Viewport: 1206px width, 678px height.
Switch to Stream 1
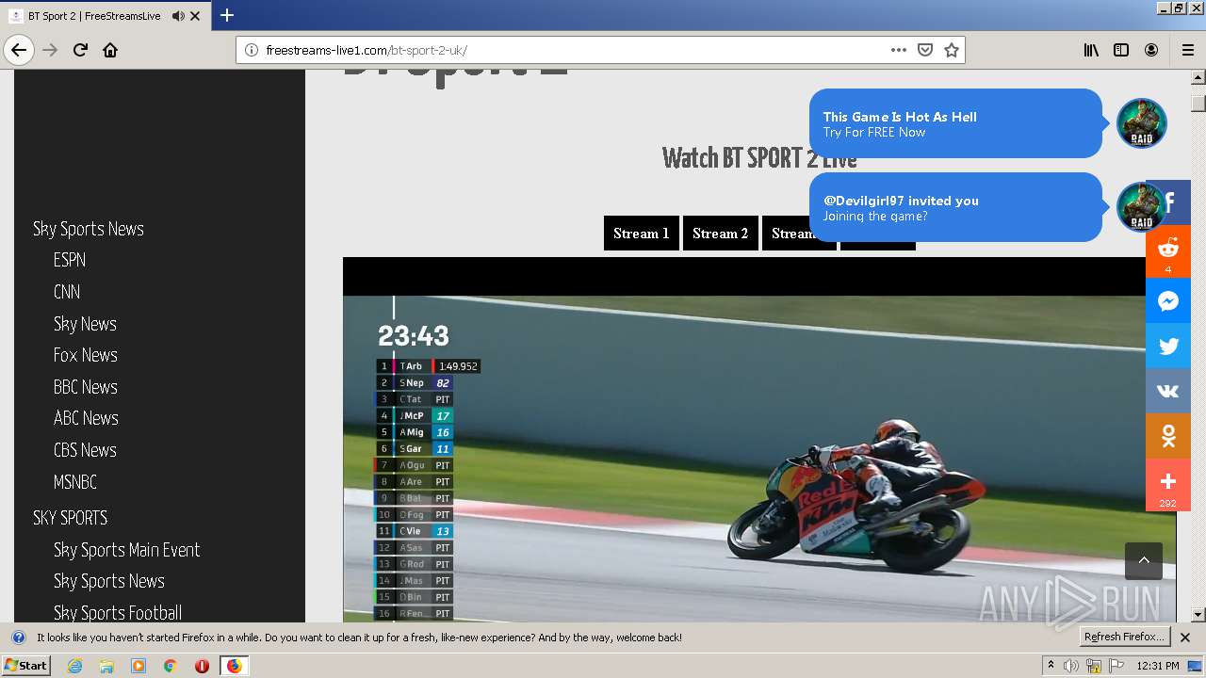tap(642, 234)
